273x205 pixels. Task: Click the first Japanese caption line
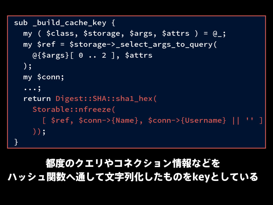click(x=133, y=163)
